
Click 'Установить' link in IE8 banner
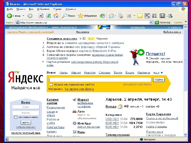[x=138, y=27]
